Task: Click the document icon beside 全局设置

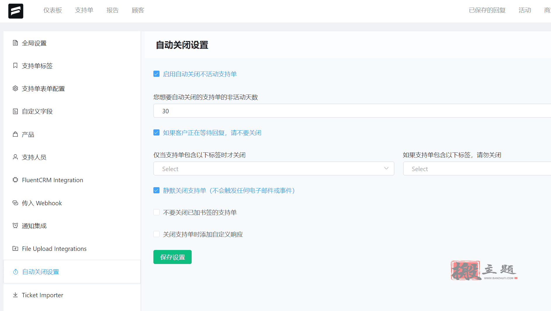Action: point(15,43)
